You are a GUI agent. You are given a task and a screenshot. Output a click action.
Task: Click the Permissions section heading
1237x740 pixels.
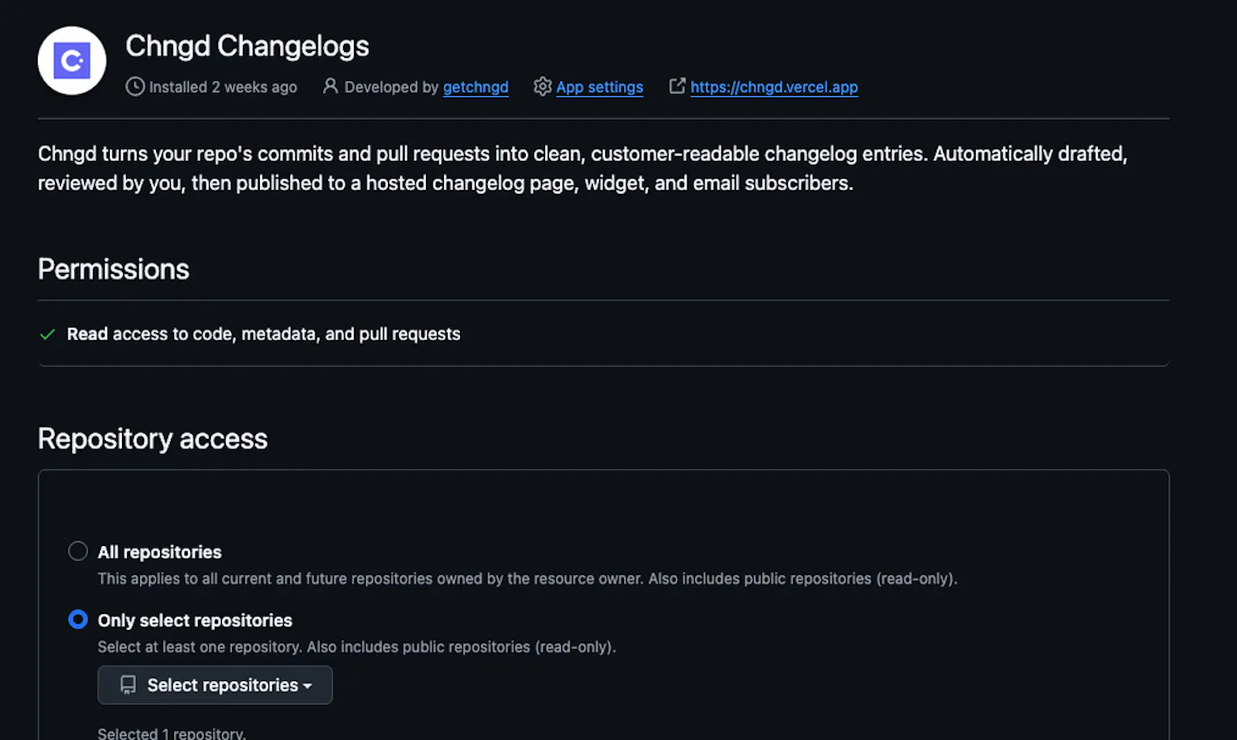coord(114,269)
